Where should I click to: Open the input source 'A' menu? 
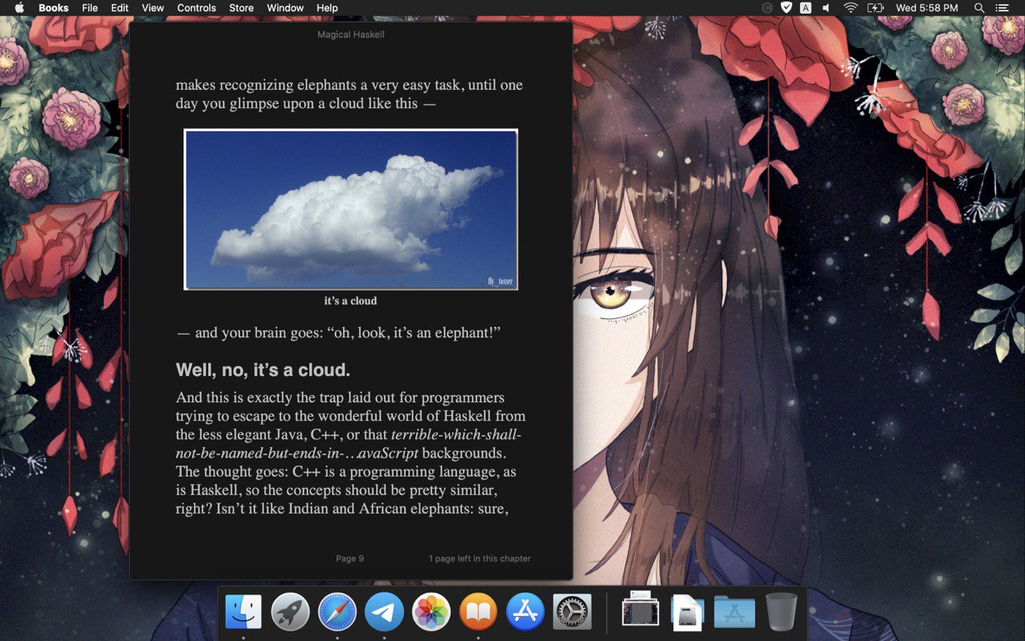806,8
